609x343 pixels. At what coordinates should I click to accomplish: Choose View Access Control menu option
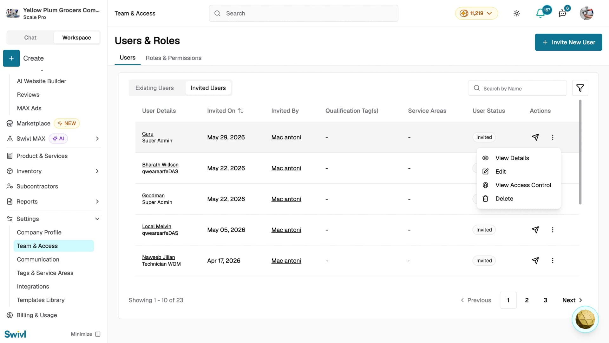coord(519,185)
